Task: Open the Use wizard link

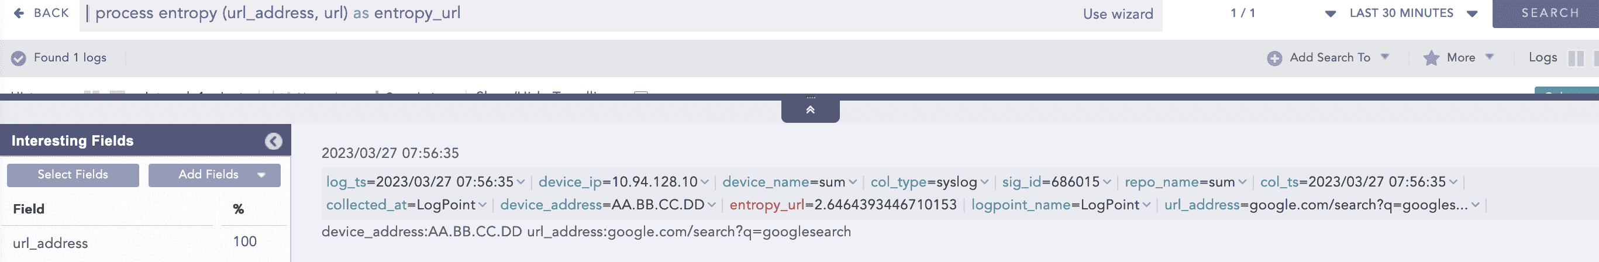Action: point(1117,13)
